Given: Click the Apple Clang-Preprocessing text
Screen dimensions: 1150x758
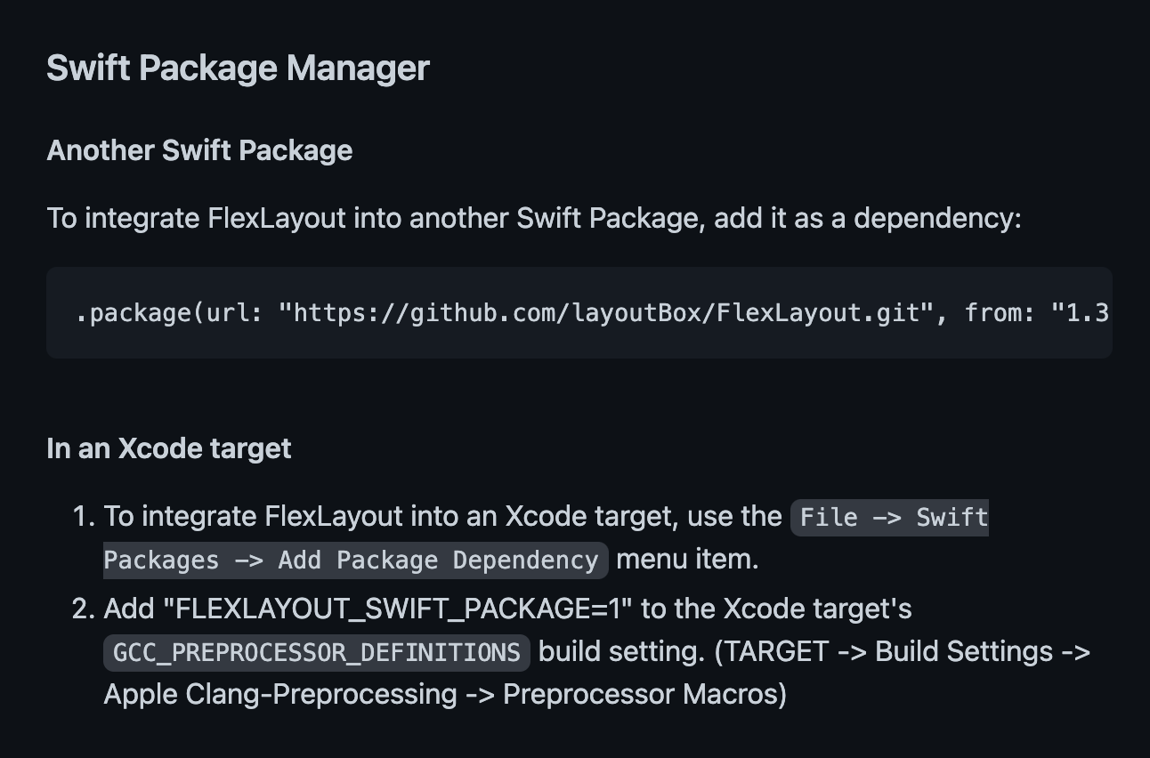Looking at the screenshot, I should click(x=280, y=694).
